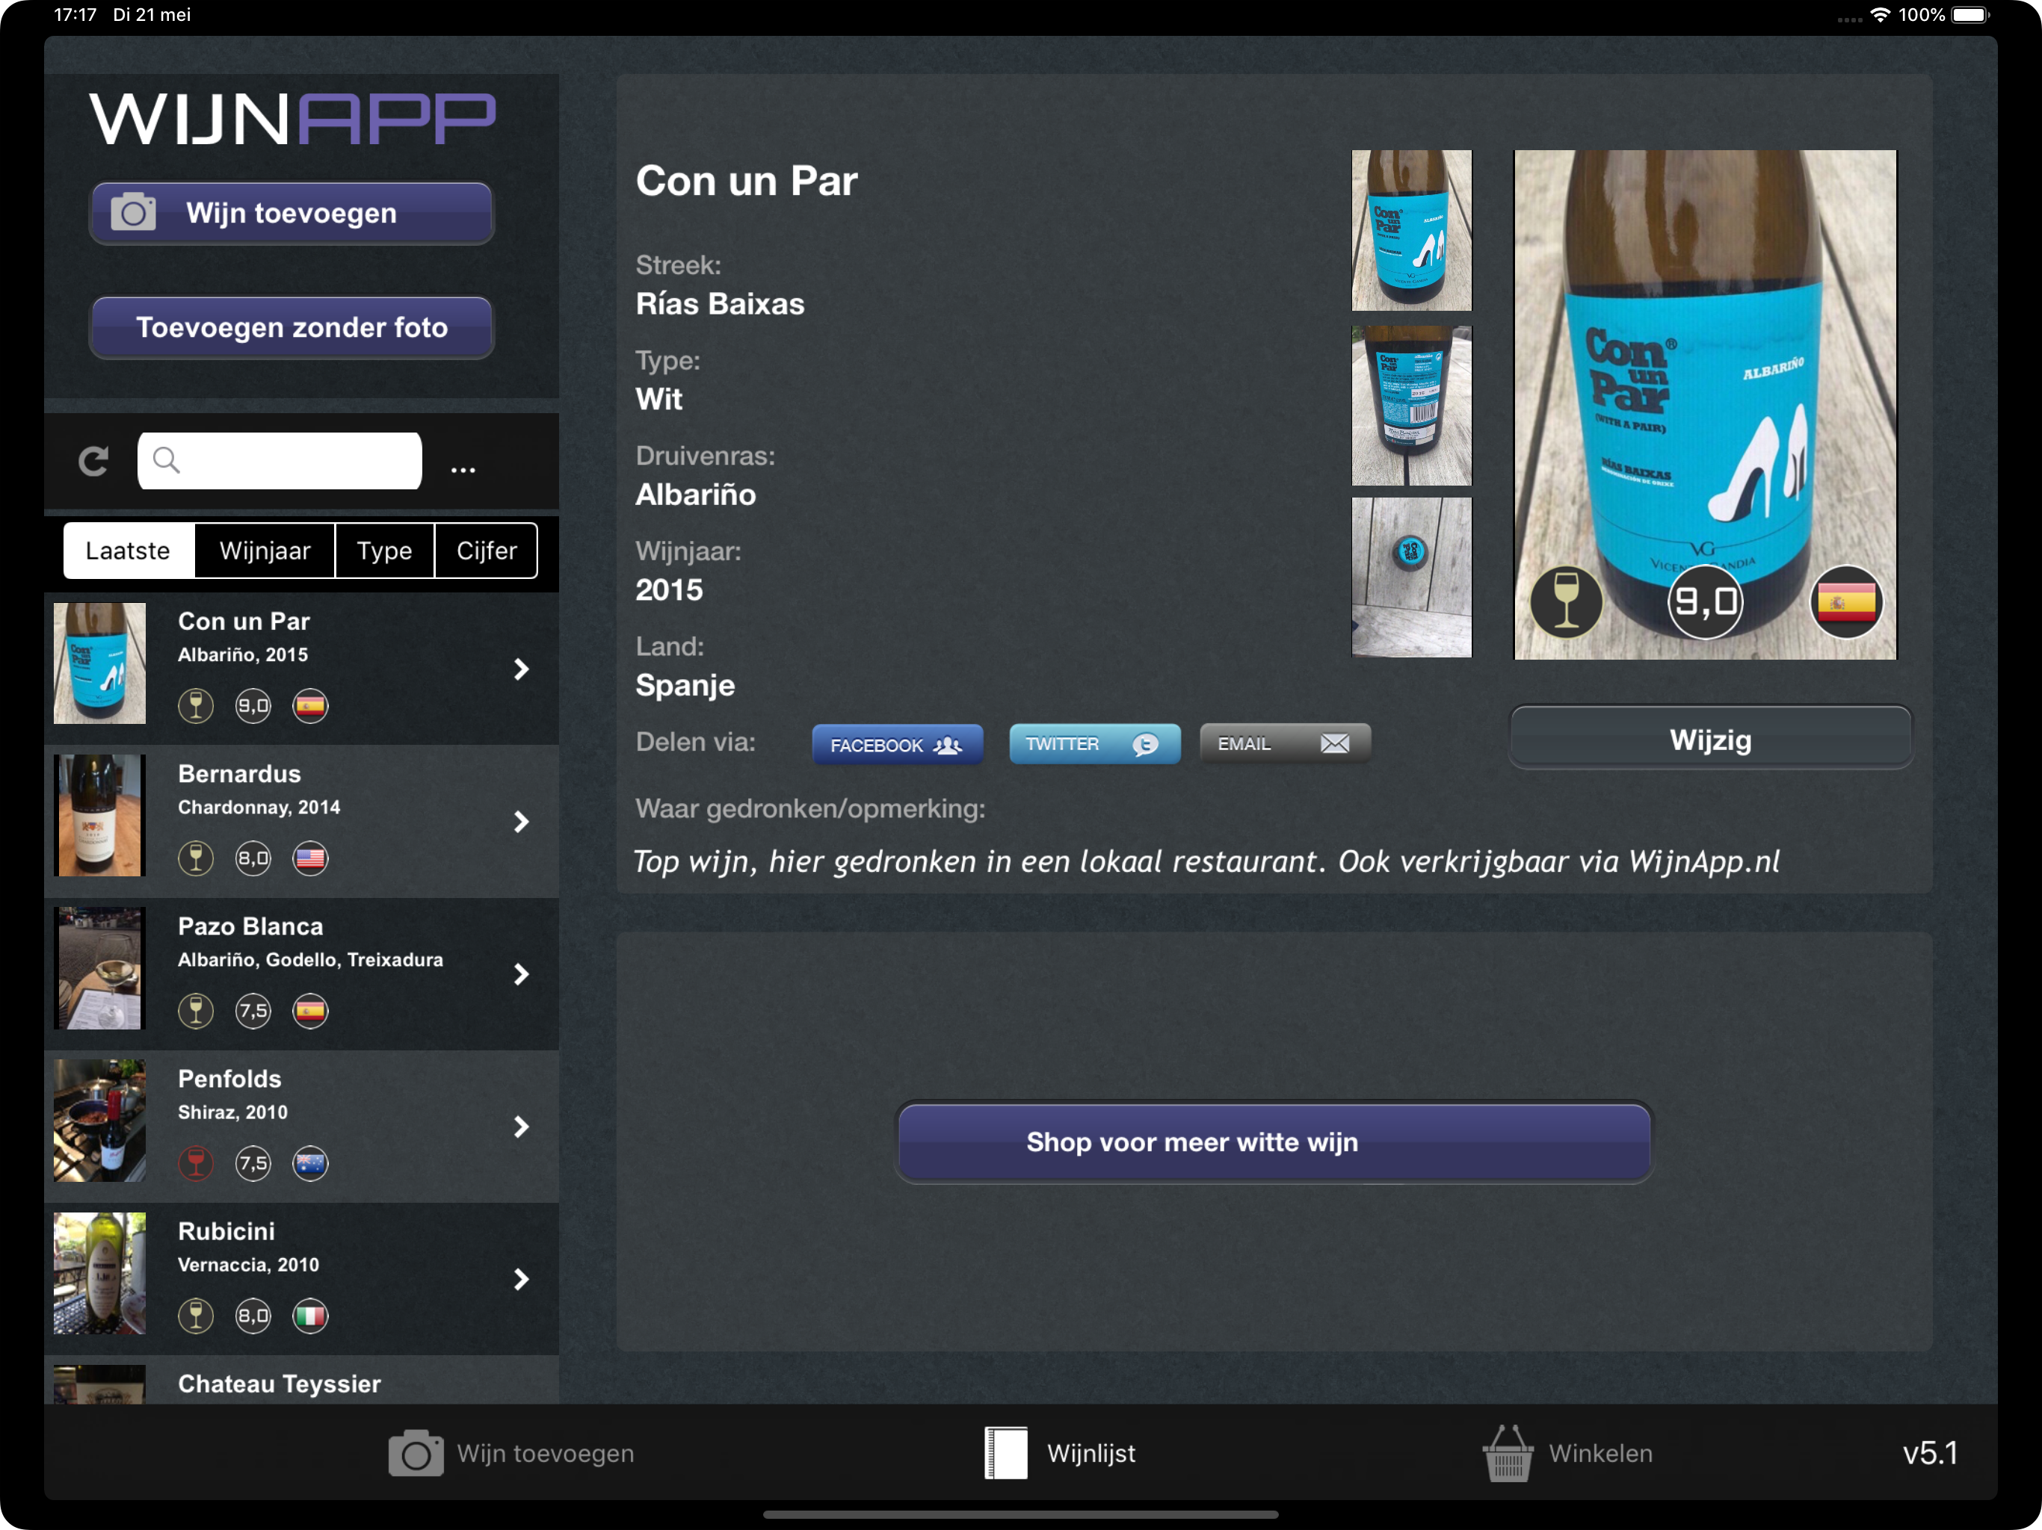Image resolution: width=2042 pixels, height=1530 pixels.
Task: Tap the red wine glass icon on Penfolds row
Action: pos(196,1162)
